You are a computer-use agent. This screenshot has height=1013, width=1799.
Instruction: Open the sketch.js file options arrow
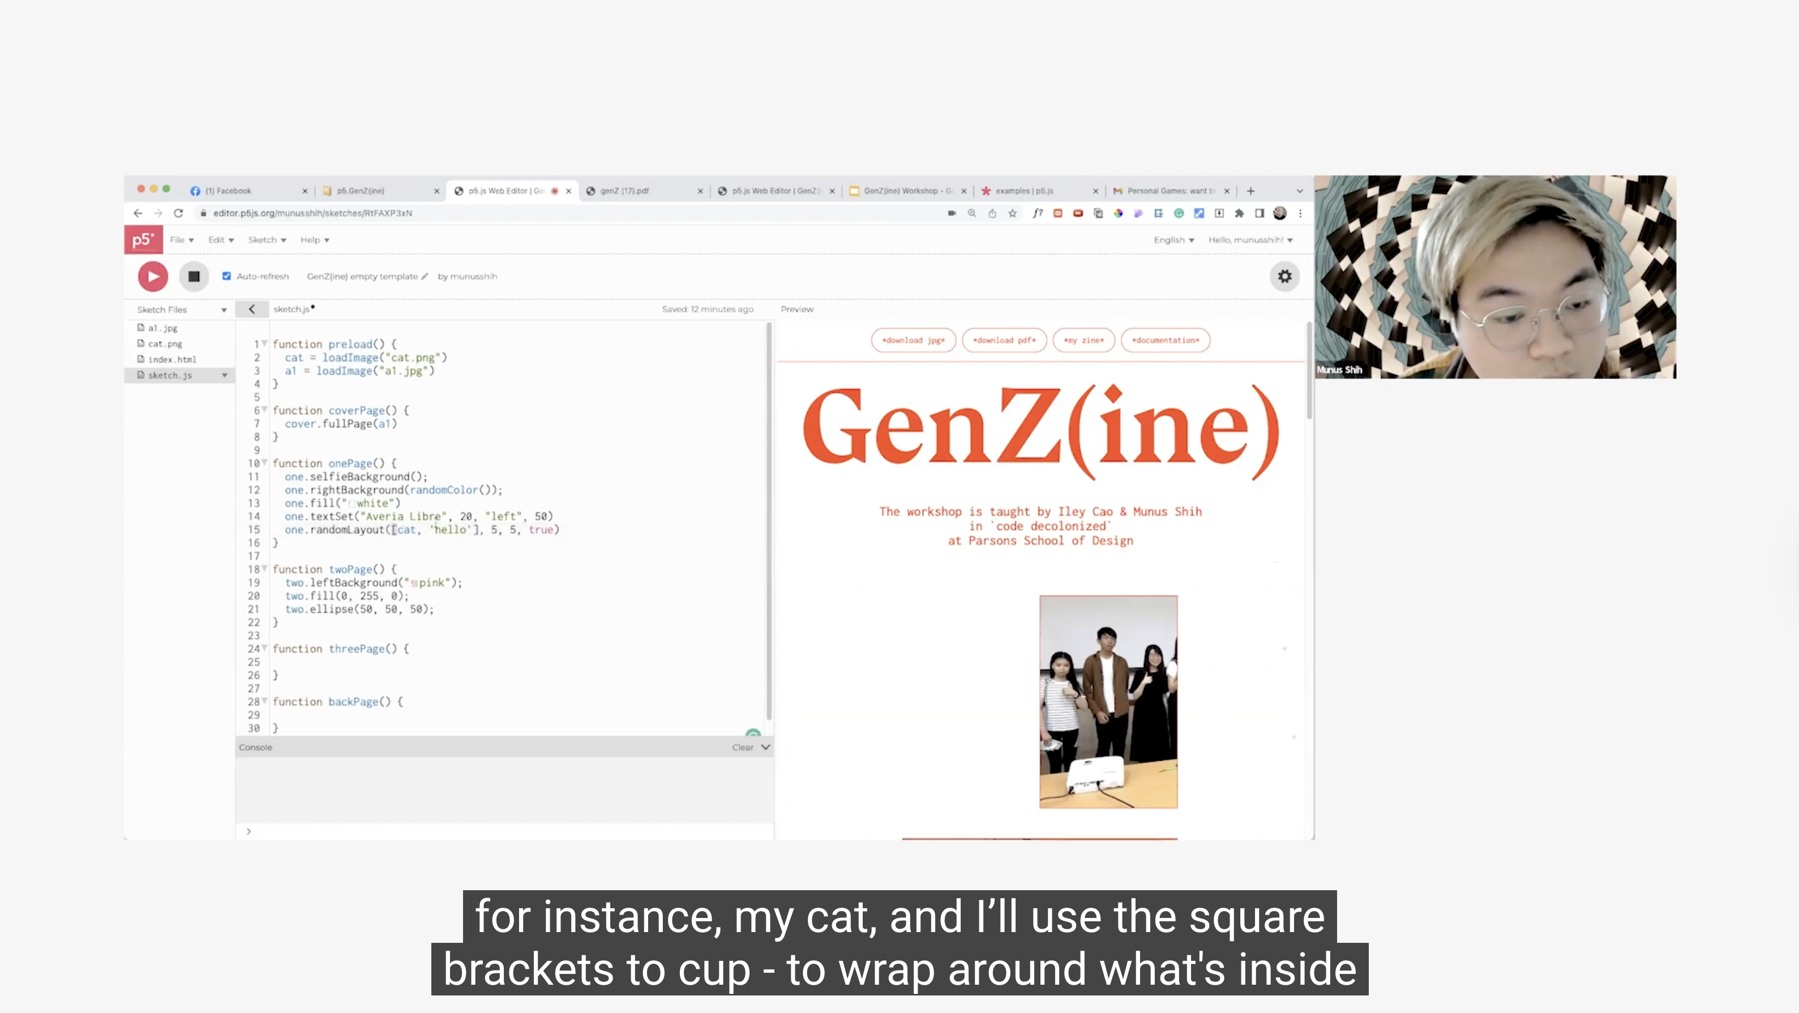225,376
